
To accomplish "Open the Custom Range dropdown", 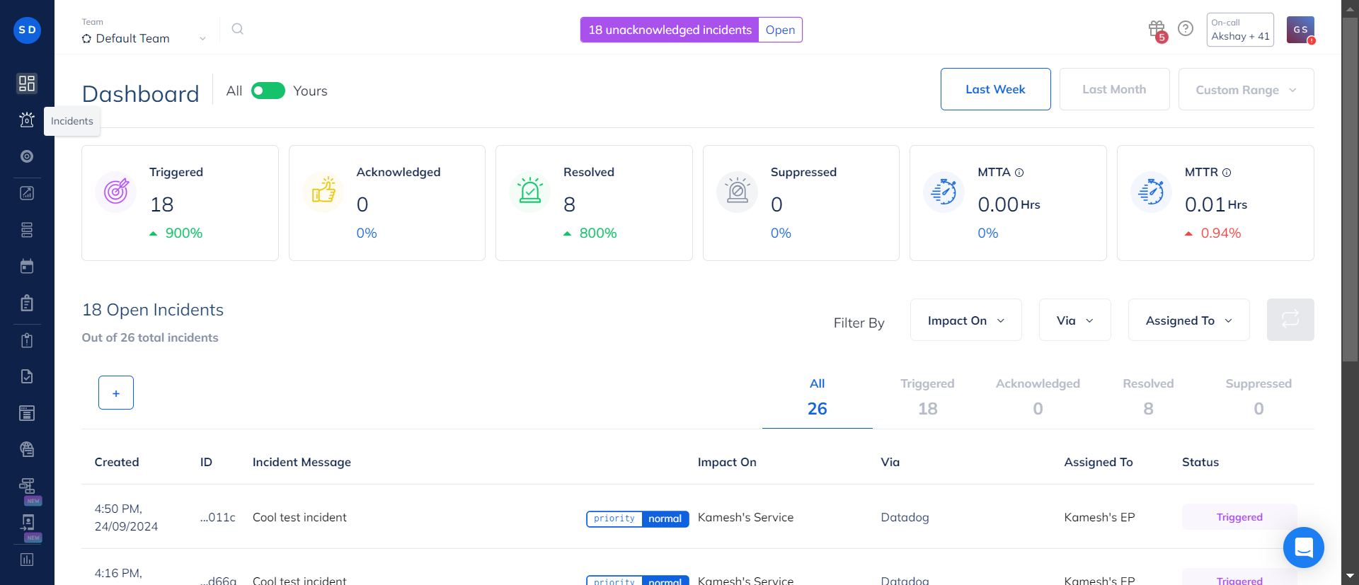I will (1246, 90).
